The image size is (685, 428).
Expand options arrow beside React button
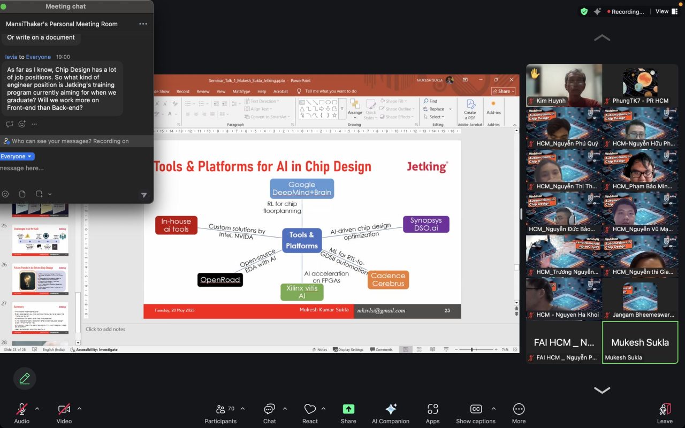[x=323, y=409]
